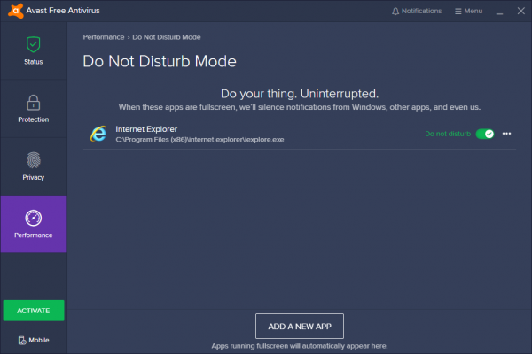Open Mobile phone icon in sidebar

click(x=22, y=340)
